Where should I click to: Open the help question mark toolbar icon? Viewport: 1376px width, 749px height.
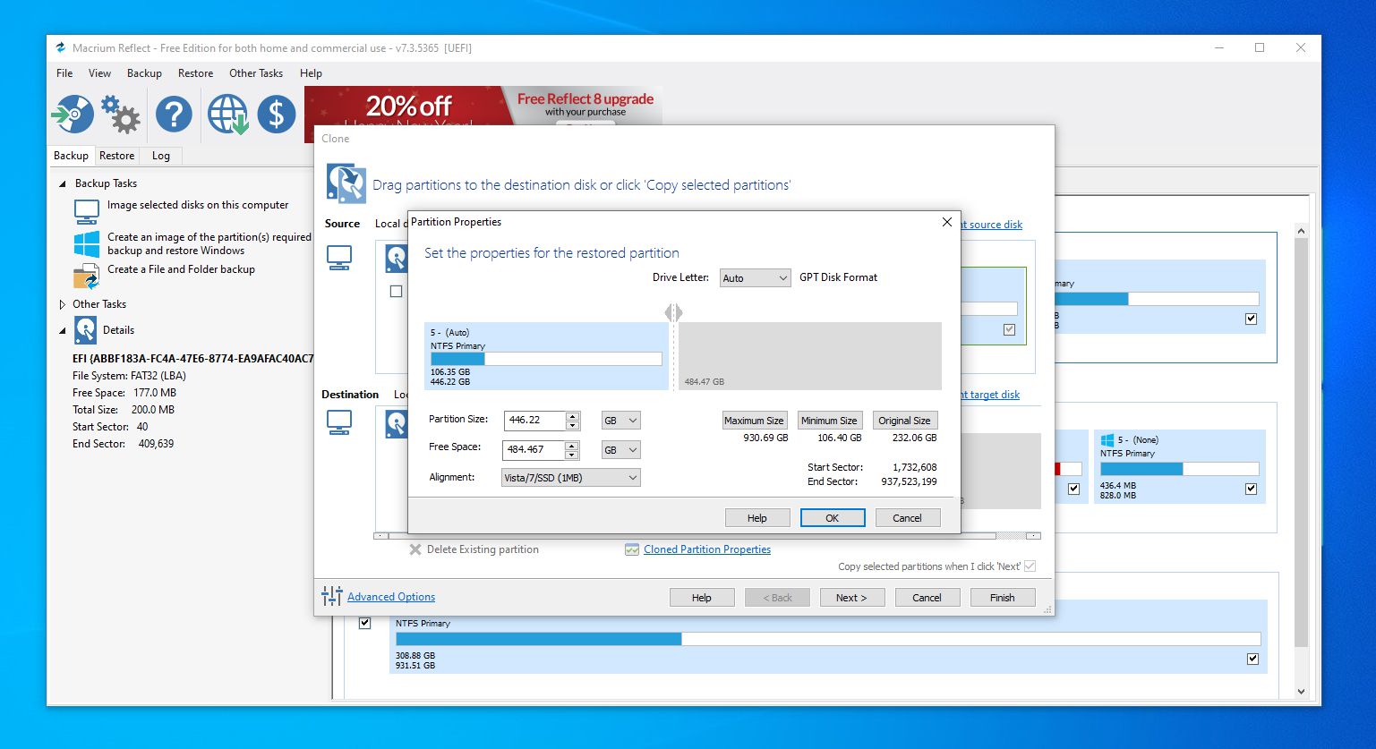pos(174,115)
